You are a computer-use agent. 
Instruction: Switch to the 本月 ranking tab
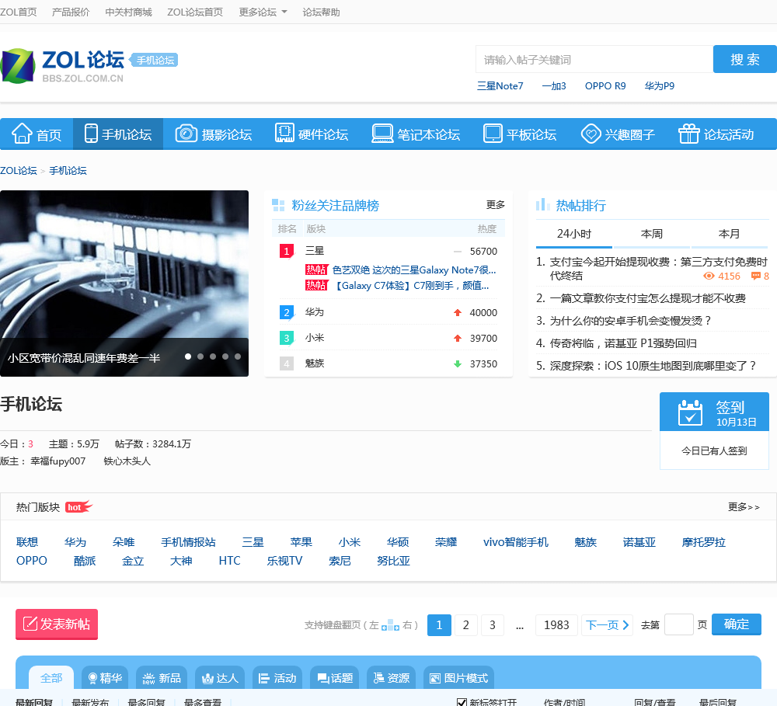729,234
